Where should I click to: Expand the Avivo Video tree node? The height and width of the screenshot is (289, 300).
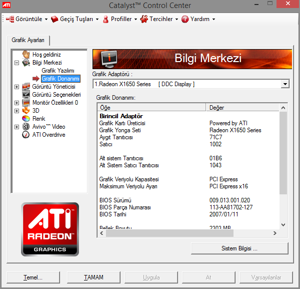point(17,127)
